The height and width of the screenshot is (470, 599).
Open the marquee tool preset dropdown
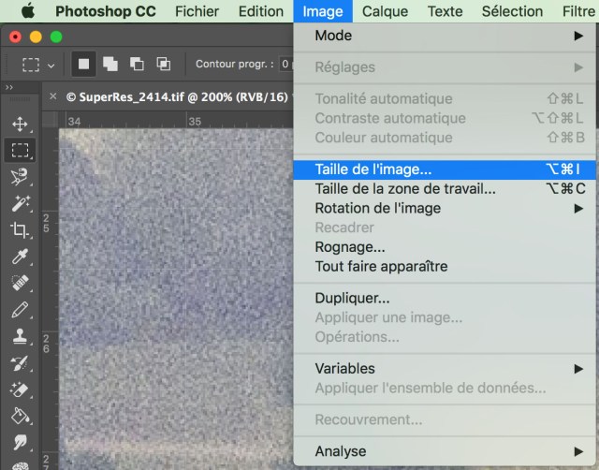pyautogui.click(x=37, y=65)
